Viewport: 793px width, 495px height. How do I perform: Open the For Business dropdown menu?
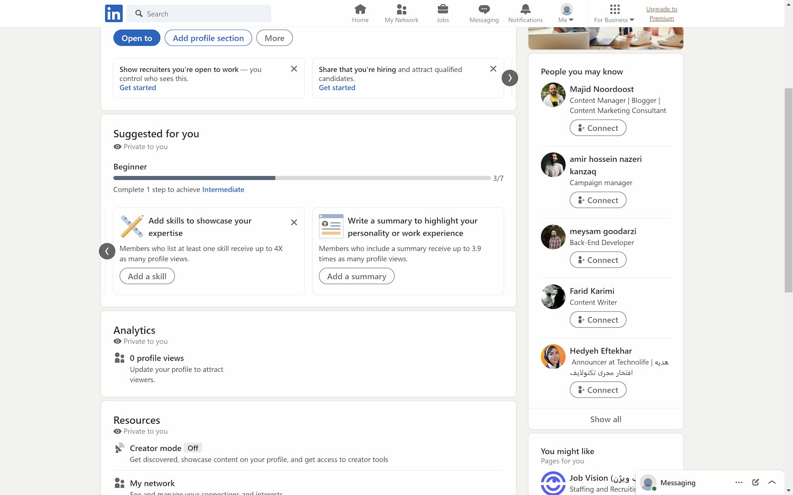tap(614, 13)
